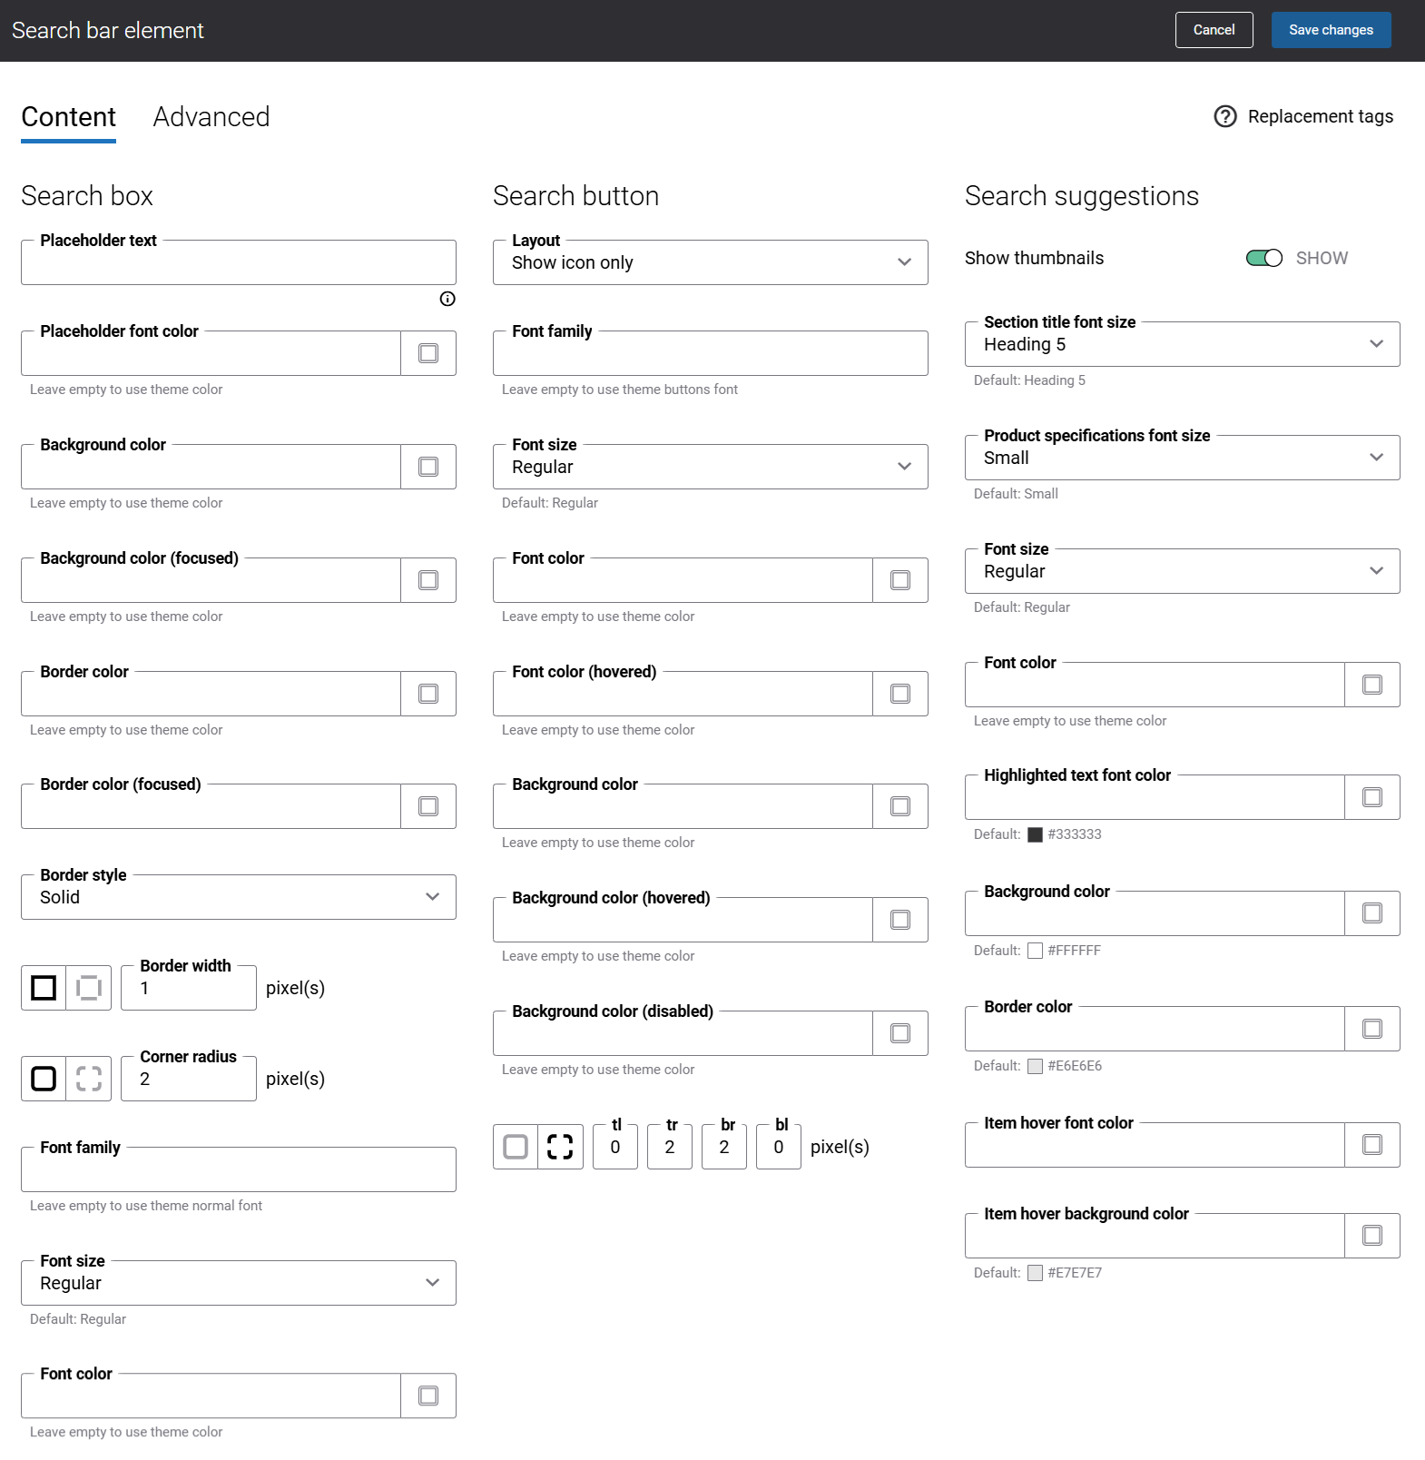
Task: Click the placeholder text info icon
Action: point(447,299)
